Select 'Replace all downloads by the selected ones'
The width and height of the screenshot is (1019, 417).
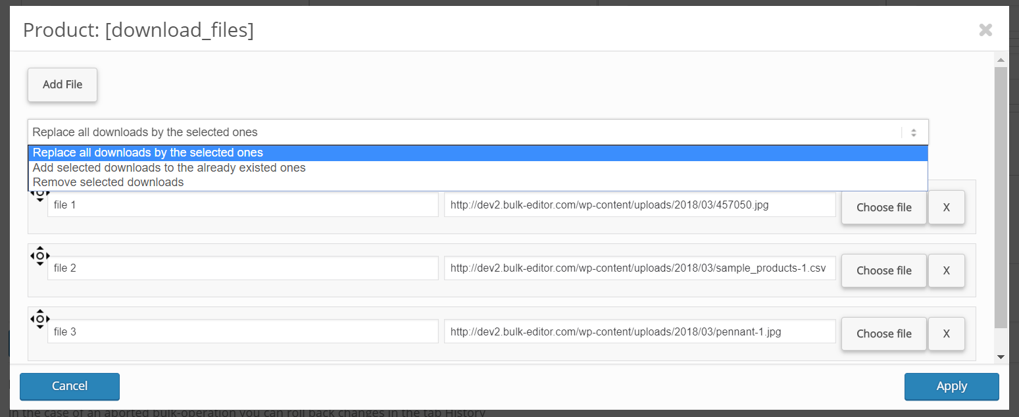[x=148, y=153]
